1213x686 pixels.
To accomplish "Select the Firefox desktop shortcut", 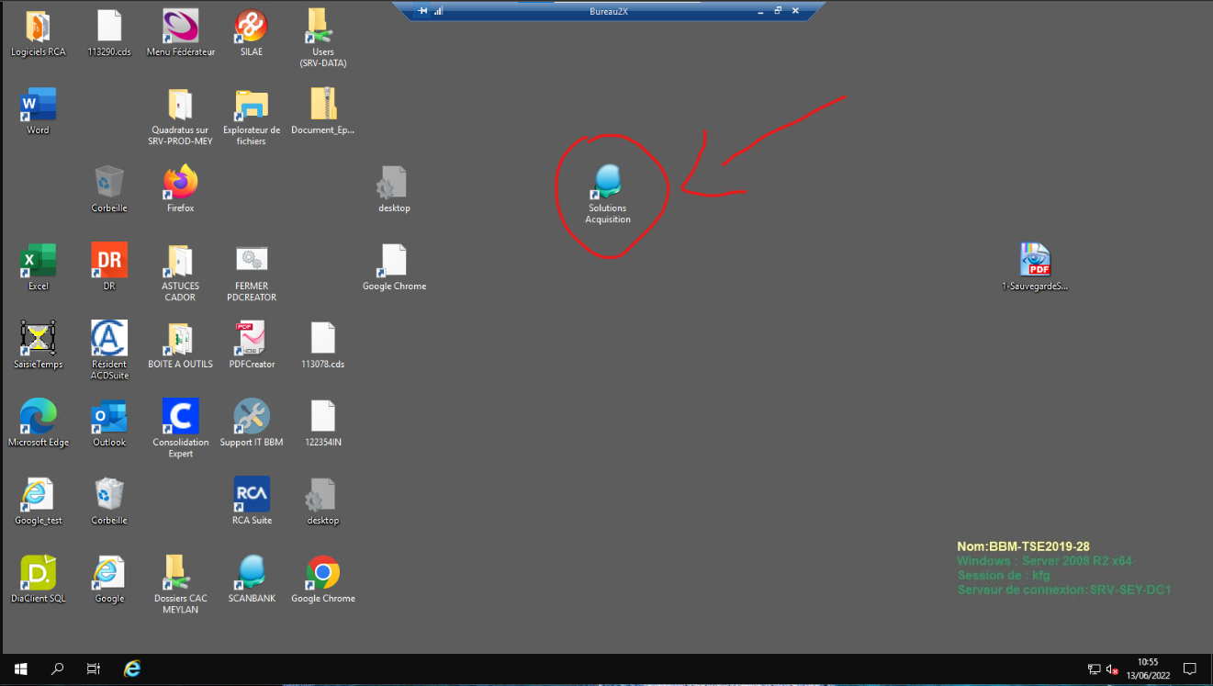I will tap(181, 184).
